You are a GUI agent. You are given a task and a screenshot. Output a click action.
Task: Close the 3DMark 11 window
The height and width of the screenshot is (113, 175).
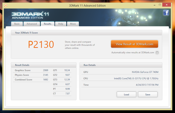click(x=167, y=5)
